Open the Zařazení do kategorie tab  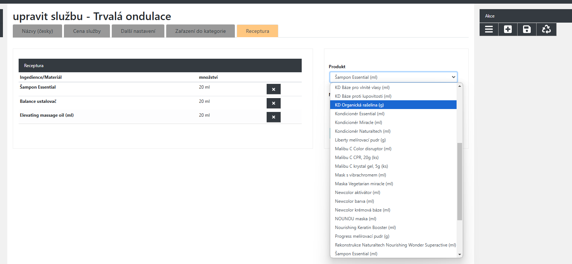pyautogui.click(x=200, y=31)
